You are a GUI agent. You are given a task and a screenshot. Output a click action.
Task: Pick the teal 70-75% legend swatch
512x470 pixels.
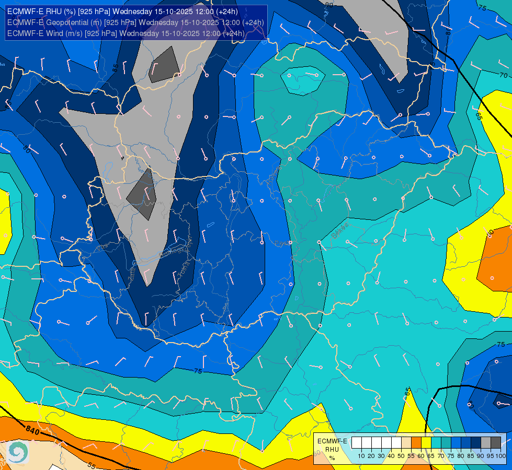(446, 443)
